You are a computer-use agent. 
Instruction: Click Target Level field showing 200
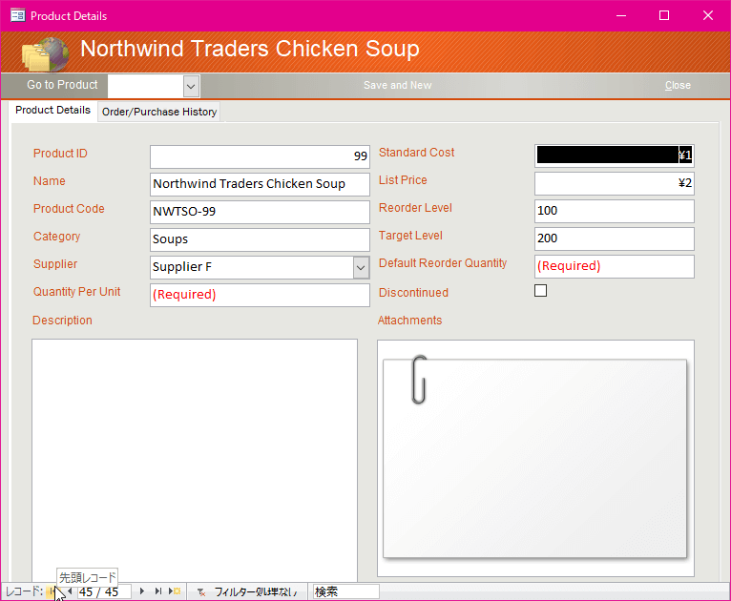614,238
